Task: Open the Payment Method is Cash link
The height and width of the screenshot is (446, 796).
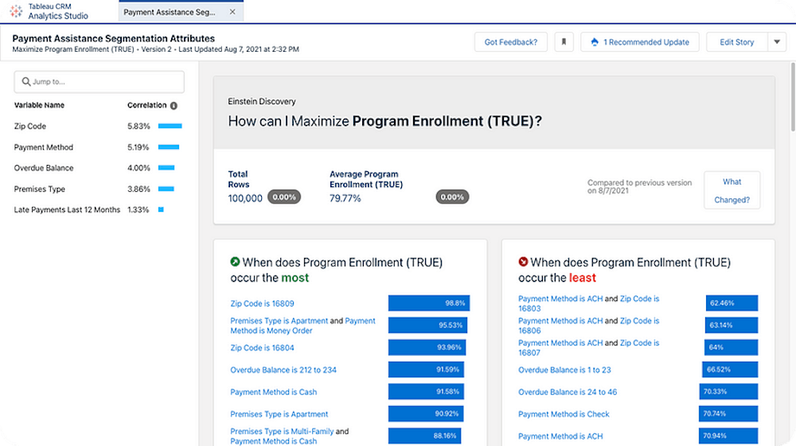Action: [274, 392]
